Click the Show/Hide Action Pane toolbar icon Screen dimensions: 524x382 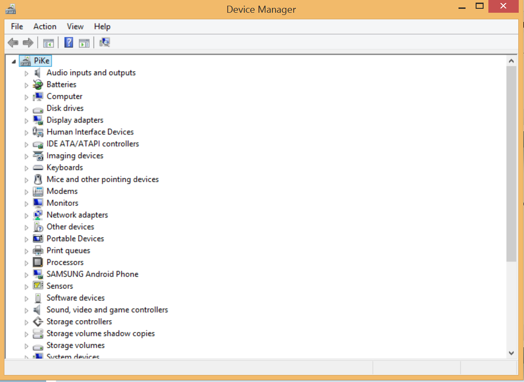(x=84, y=43)
